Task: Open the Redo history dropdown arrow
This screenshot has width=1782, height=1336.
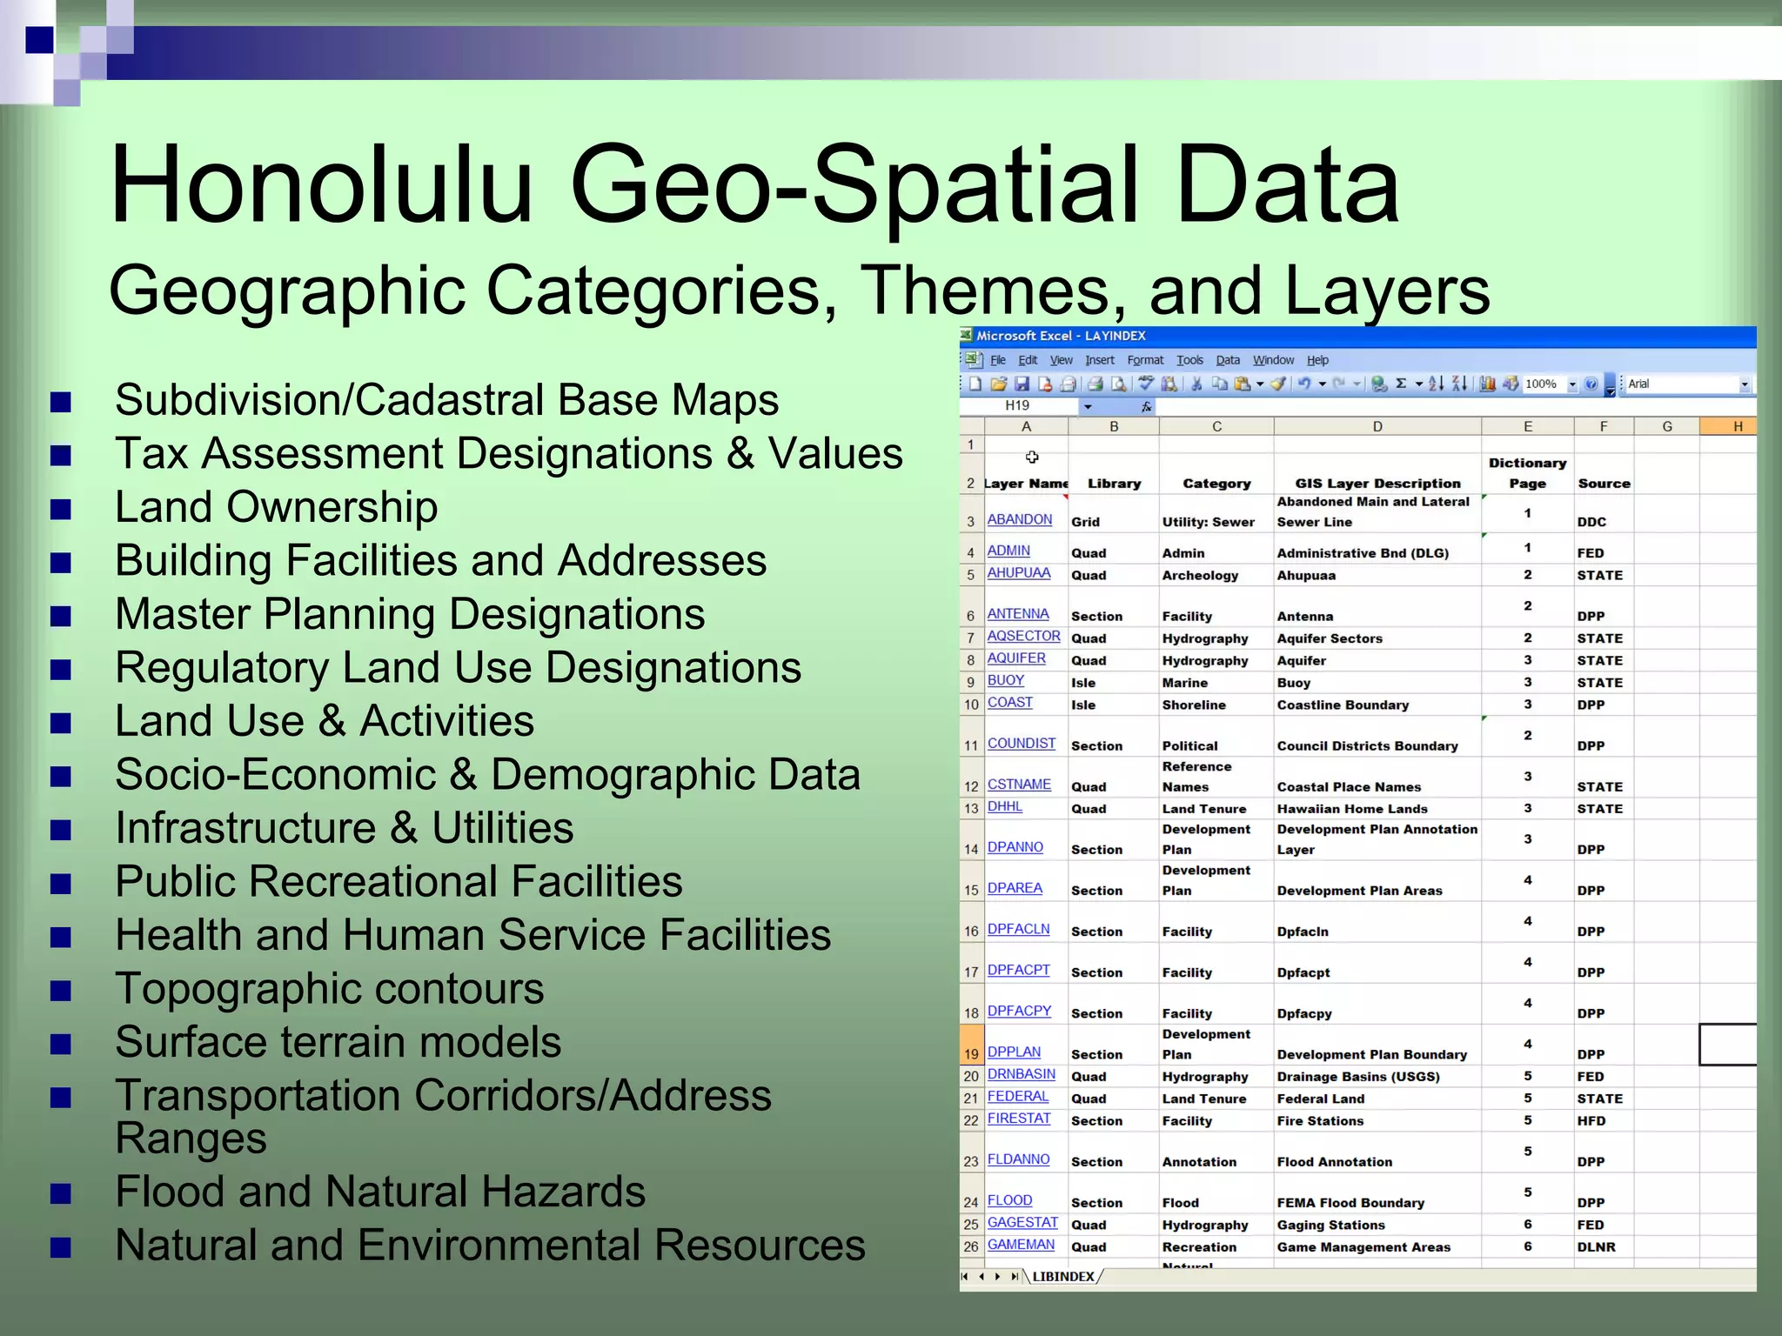Action: (1357, 384)
